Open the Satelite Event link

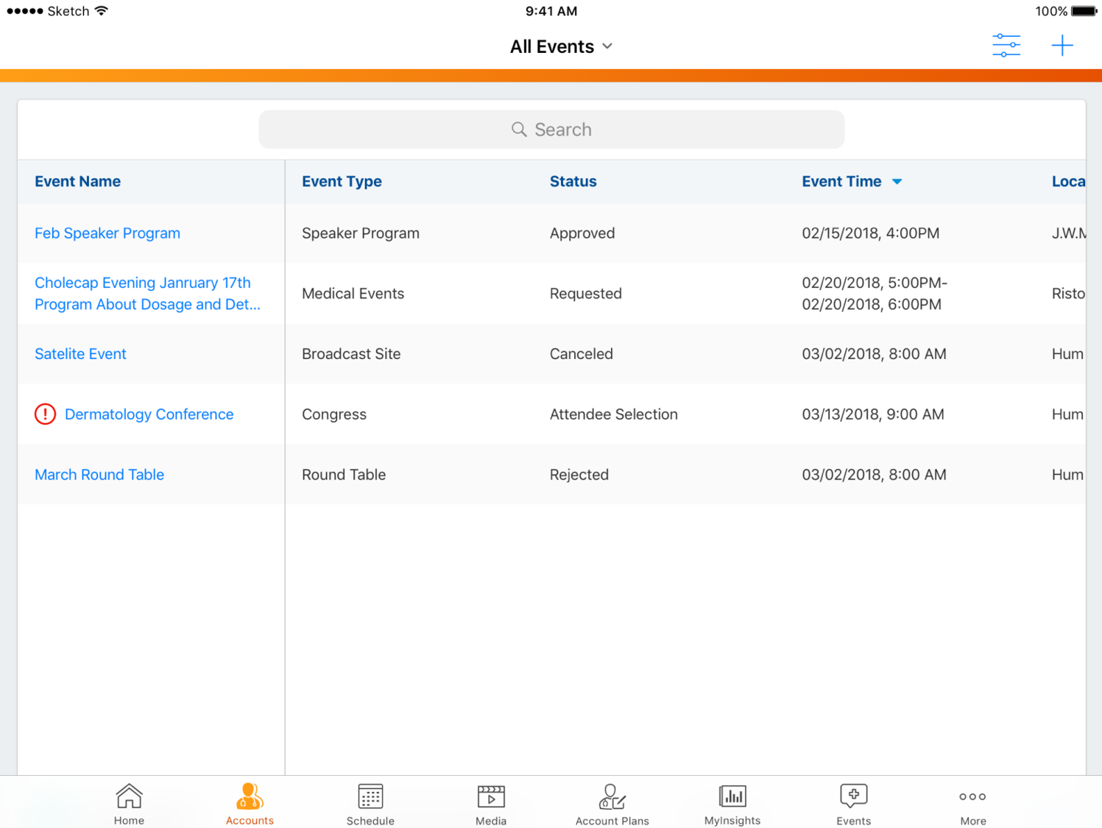(x=80, y=354)
